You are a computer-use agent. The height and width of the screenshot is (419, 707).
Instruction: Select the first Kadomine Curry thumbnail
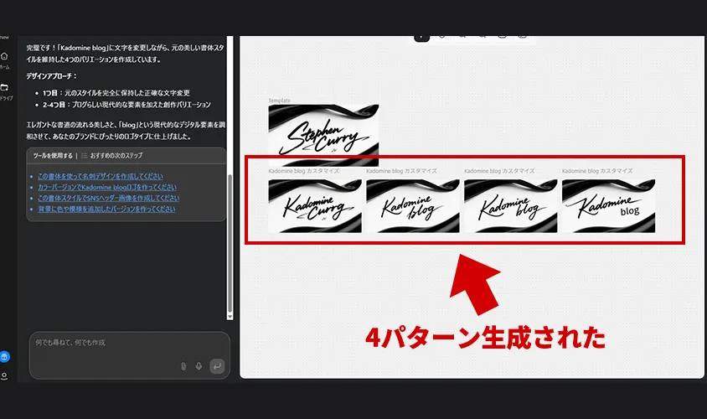click(315, 205)
